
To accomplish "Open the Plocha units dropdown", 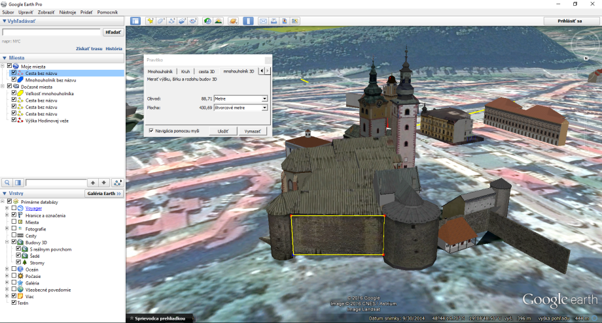I will point(264,108).
